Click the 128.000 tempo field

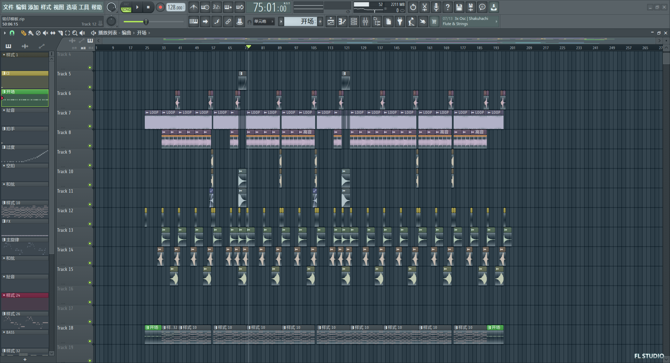coord(176,7)
